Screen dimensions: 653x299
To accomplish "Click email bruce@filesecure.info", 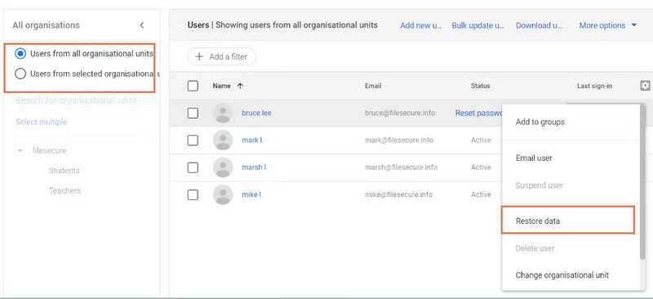I will 400,113.
